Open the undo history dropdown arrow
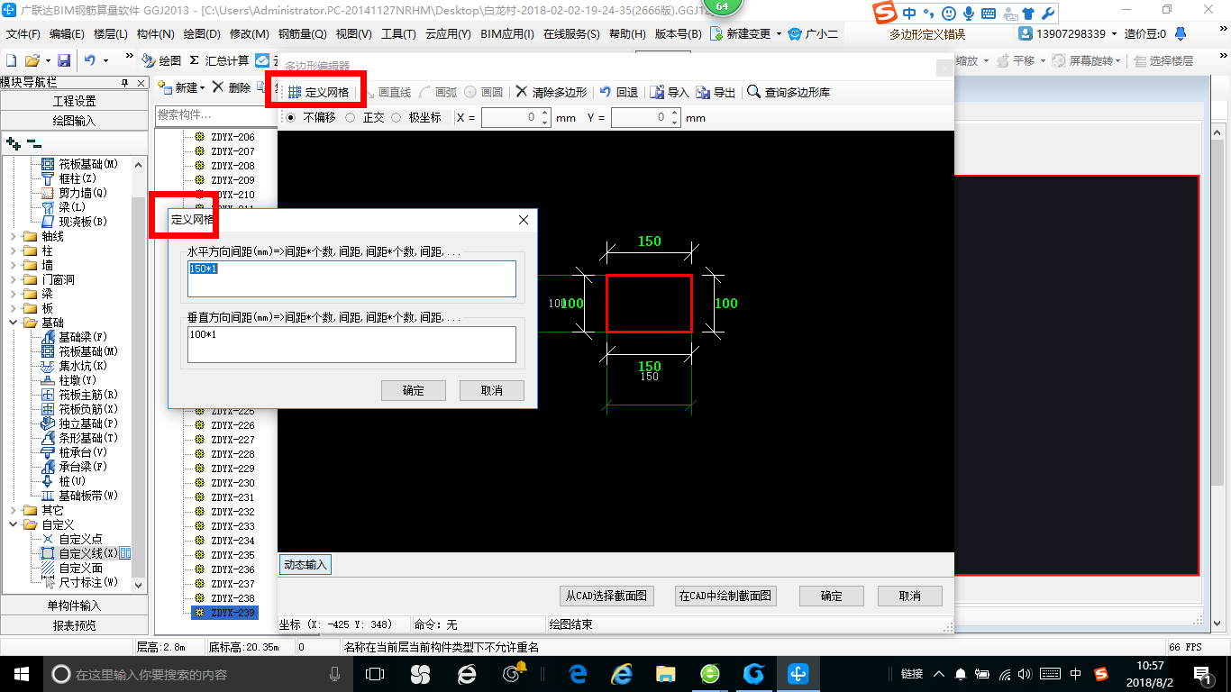The height and width of the screenshot is (692, 1231). [x=105, y=60]
